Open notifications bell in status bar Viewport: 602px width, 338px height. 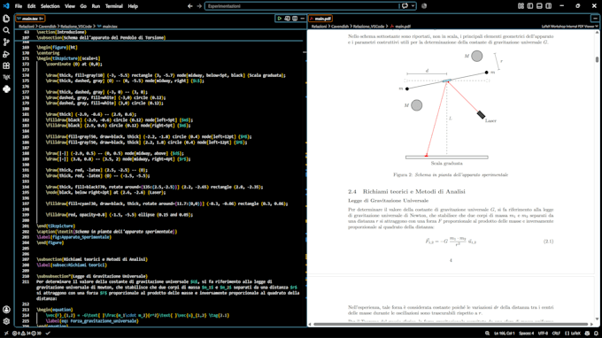(596, 334)
